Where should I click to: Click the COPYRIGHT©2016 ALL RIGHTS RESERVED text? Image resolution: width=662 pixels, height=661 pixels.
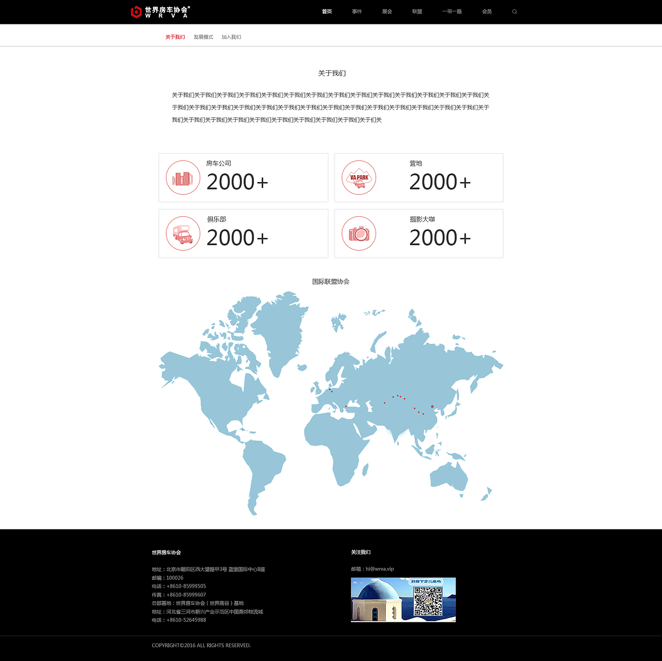(x=201, y=645)
